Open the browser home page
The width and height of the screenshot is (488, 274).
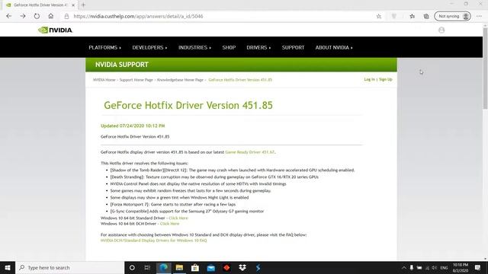coord(51,16)
